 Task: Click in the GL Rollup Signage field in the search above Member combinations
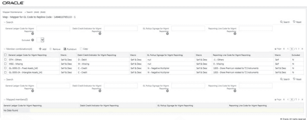188,29
